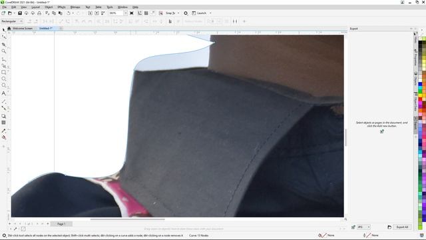Open the Edit menu
426x240 pixels.
13,7
